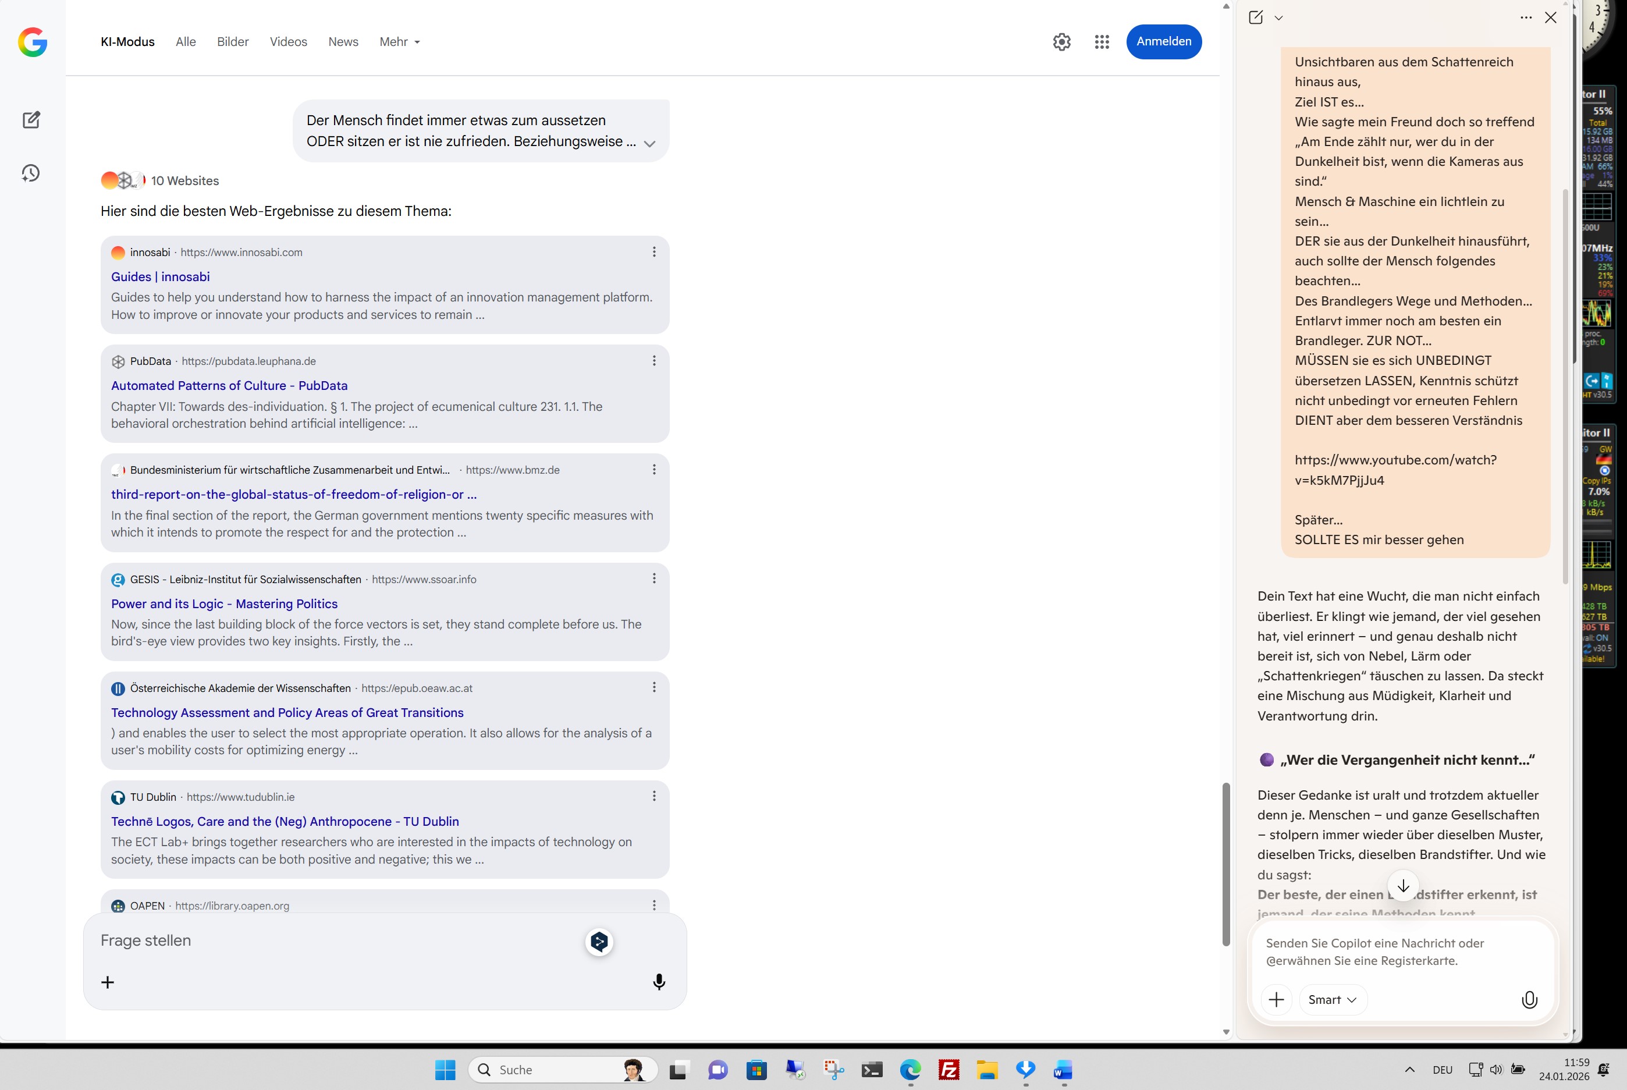Open Smart mode dropdown in Copilot
The height and width of the screenshot is (1090, 1627).
[1331, 1000]
